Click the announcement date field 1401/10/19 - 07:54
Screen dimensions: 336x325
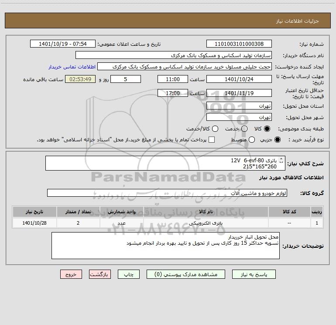click(x=62, y=44)
